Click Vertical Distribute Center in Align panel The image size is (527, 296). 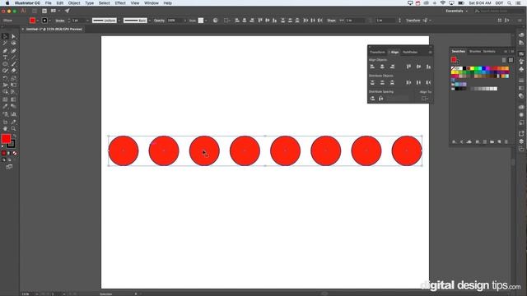click(382, 82)
